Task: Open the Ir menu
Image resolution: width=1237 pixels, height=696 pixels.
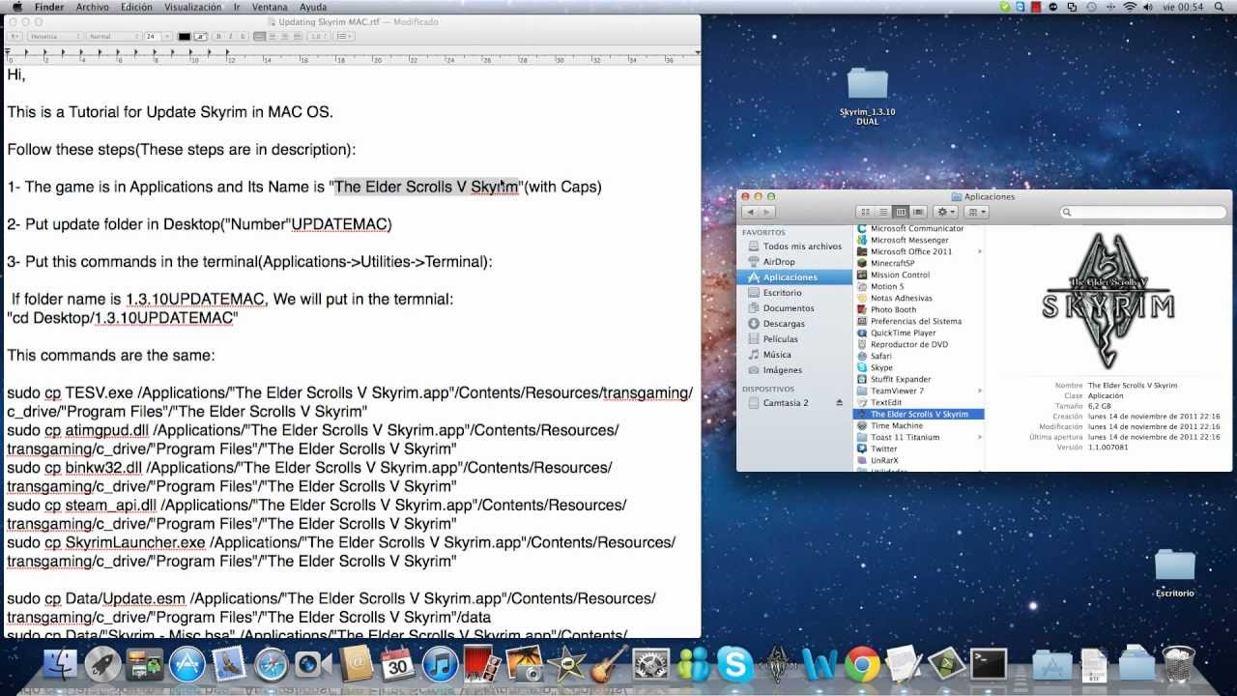Action: coord(238,7)
